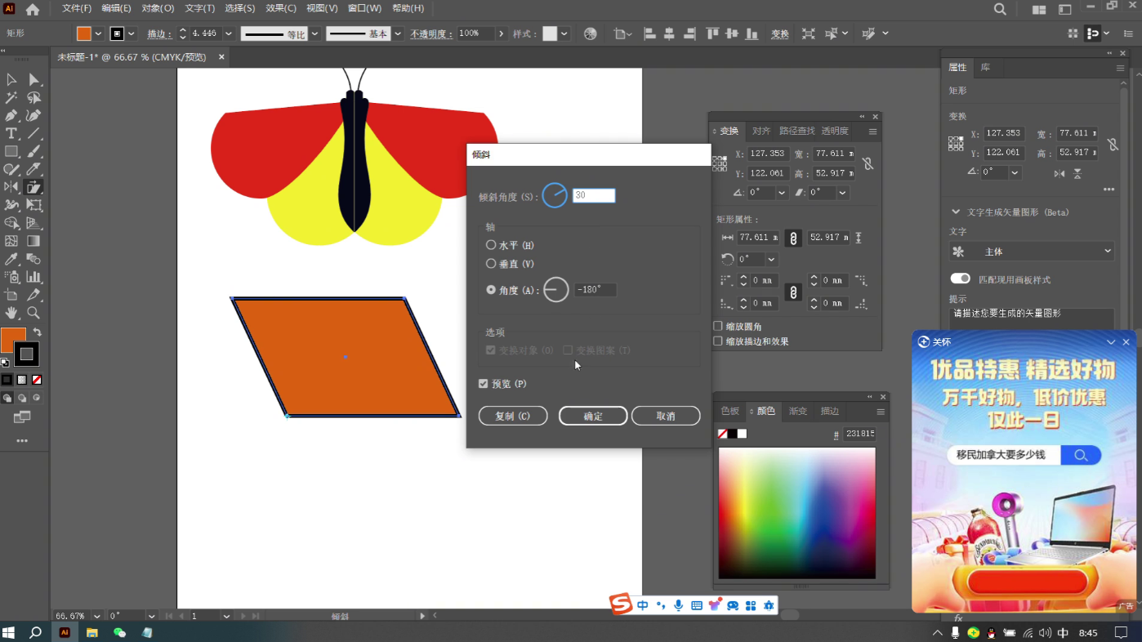Select Horizontal axis radio button
Image resolution: width=1142 pixels, height=642 pixels.
click(x=491, y=245)
